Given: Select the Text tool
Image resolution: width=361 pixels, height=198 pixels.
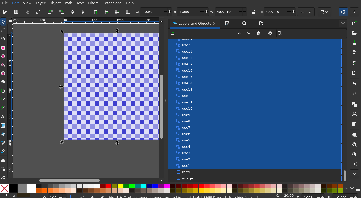Looking at the screenshot, I should click(x=3, y=117).
